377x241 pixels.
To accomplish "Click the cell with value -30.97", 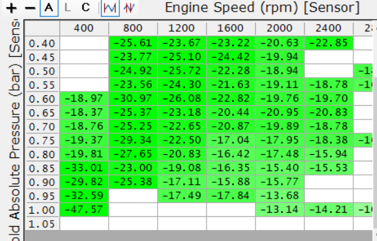I will (133, 99).
